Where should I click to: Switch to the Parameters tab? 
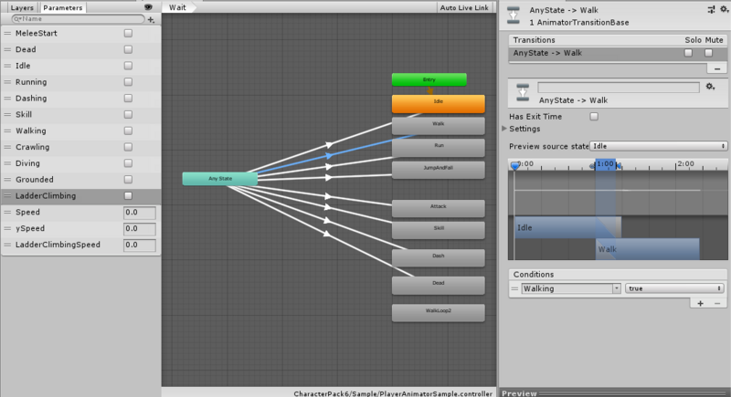point(62,8)
